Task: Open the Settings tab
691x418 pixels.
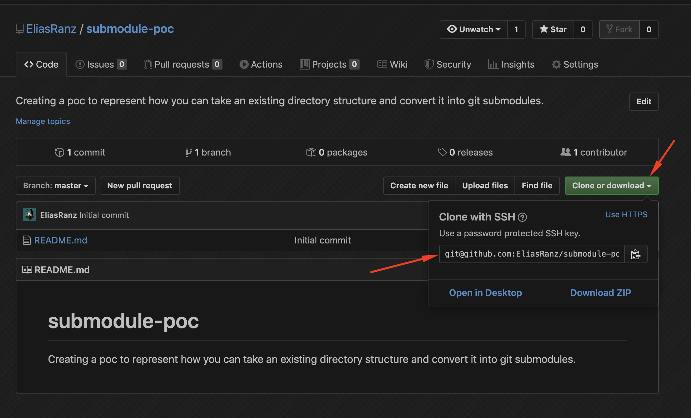Action: click(575, 64)
